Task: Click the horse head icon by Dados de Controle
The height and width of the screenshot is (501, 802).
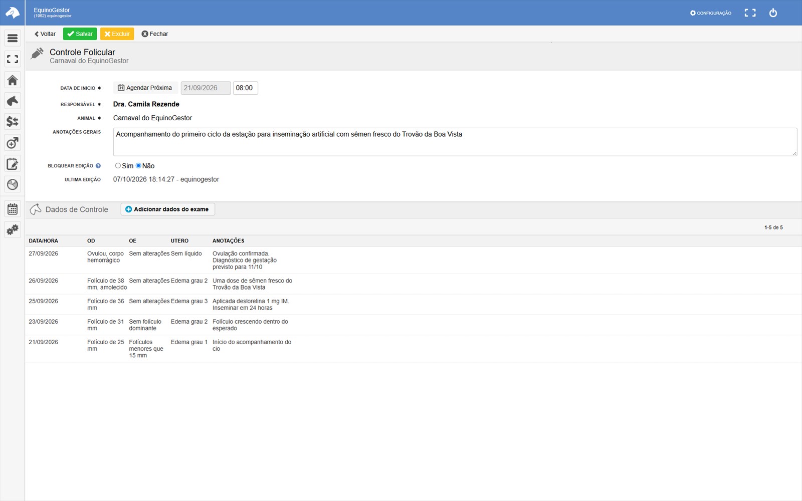Action: click(36, 209)
